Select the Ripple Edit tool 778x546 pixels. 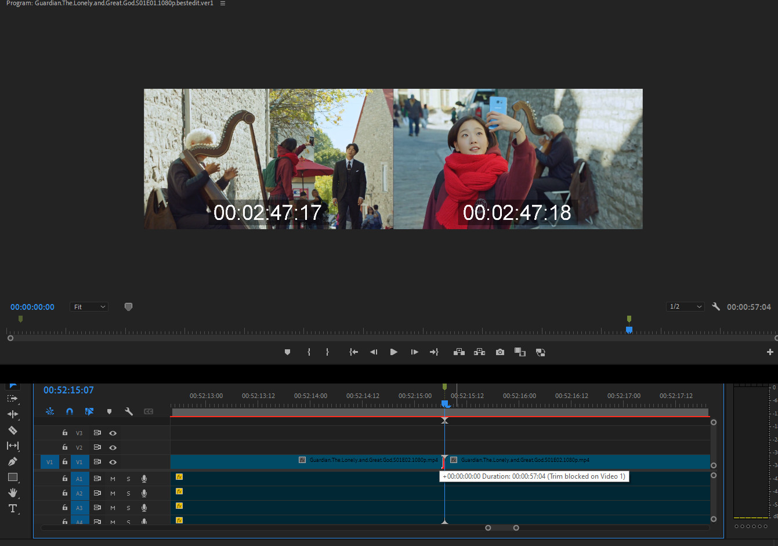tap(12, 414)
